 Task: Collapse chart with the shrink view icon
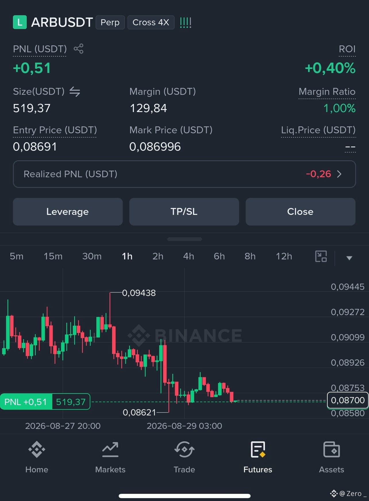point(321,256)
